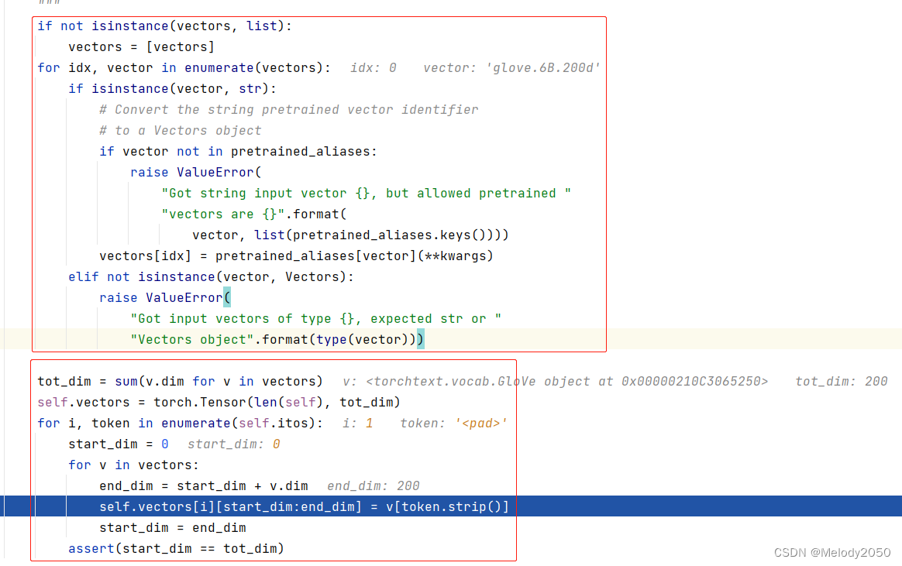This screenshot has height=566, width=902.
Task: Click the "elif not isinstance(vector, Vectors)" line
Action: [211, 277]
